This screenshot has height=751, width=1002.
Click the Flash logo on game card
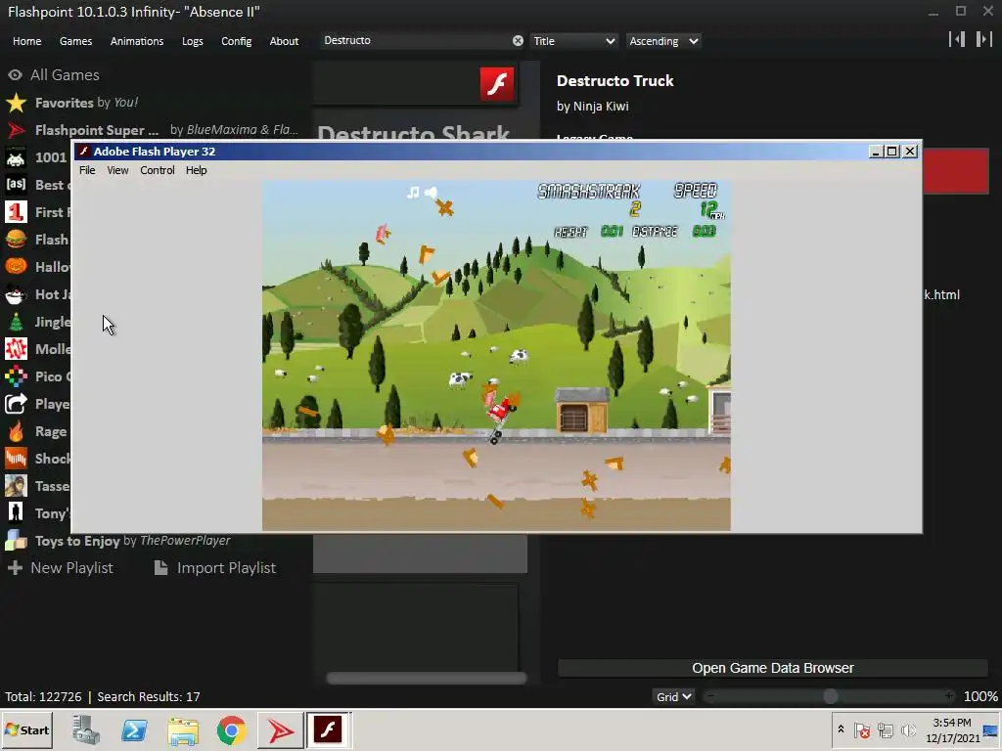point(497,84)
